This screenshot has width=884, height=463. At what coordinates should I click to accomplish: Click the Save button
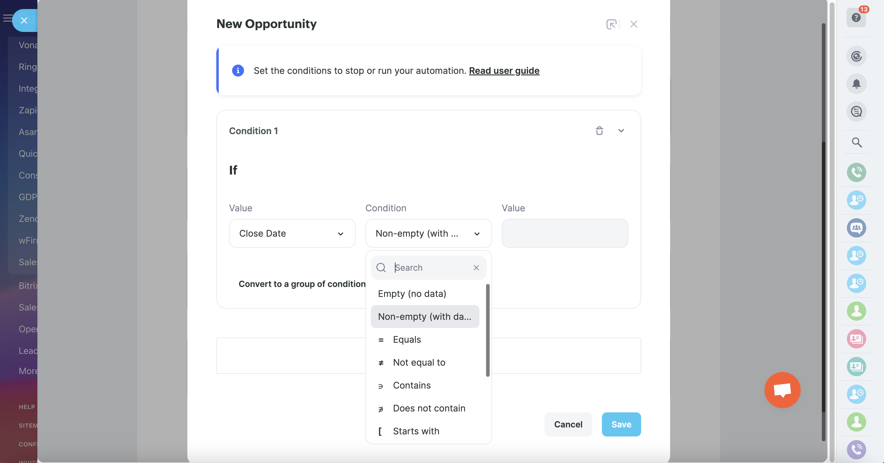[x=621, y=424]
